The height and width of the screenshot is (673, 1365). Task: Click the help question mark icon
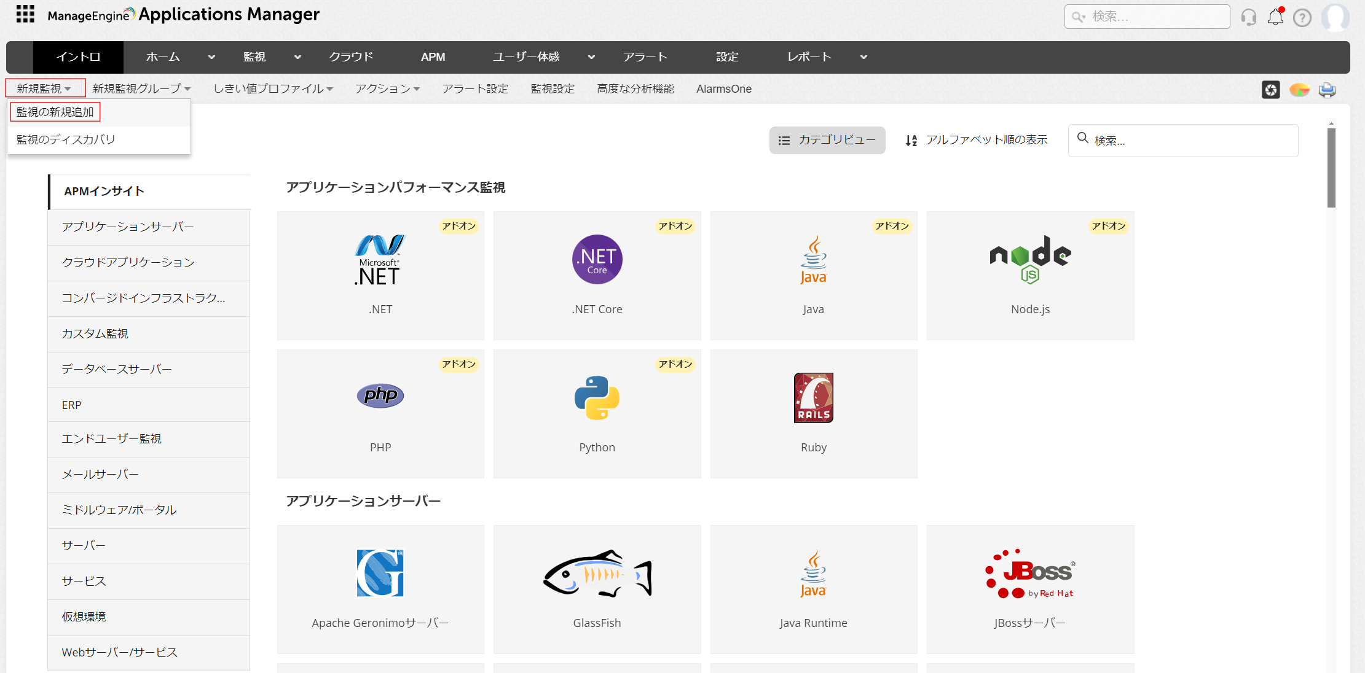[1302, 17]
